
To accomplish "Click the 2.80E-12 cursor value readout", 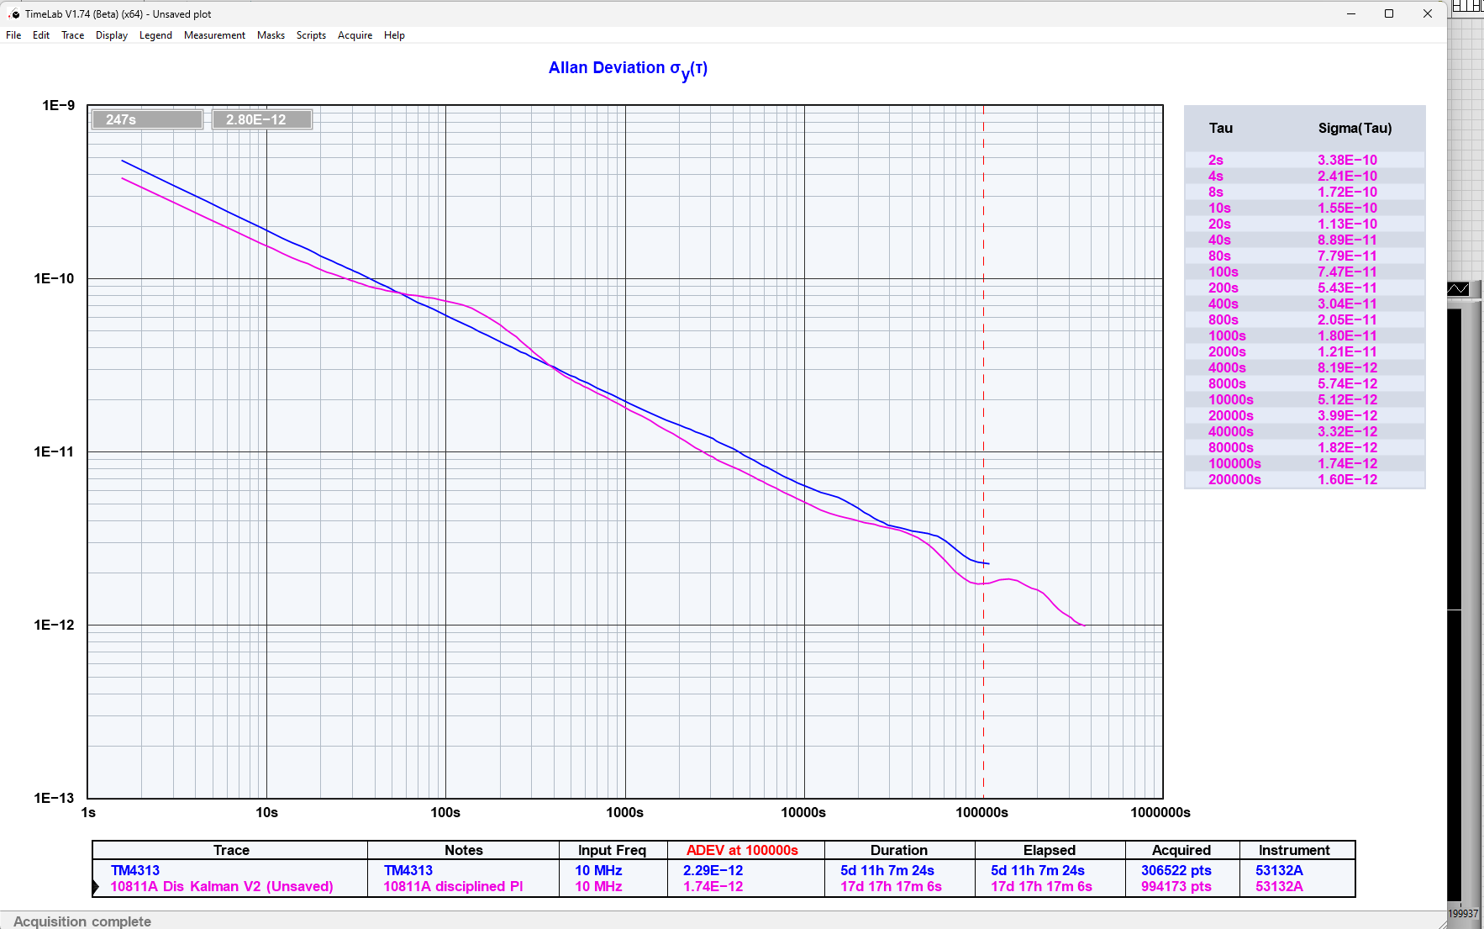I will (x=262, y=119).
